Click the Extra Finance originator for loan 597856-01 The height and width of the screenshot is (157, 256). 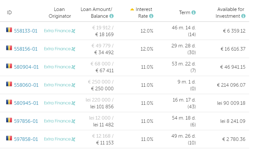pos(59,121)
